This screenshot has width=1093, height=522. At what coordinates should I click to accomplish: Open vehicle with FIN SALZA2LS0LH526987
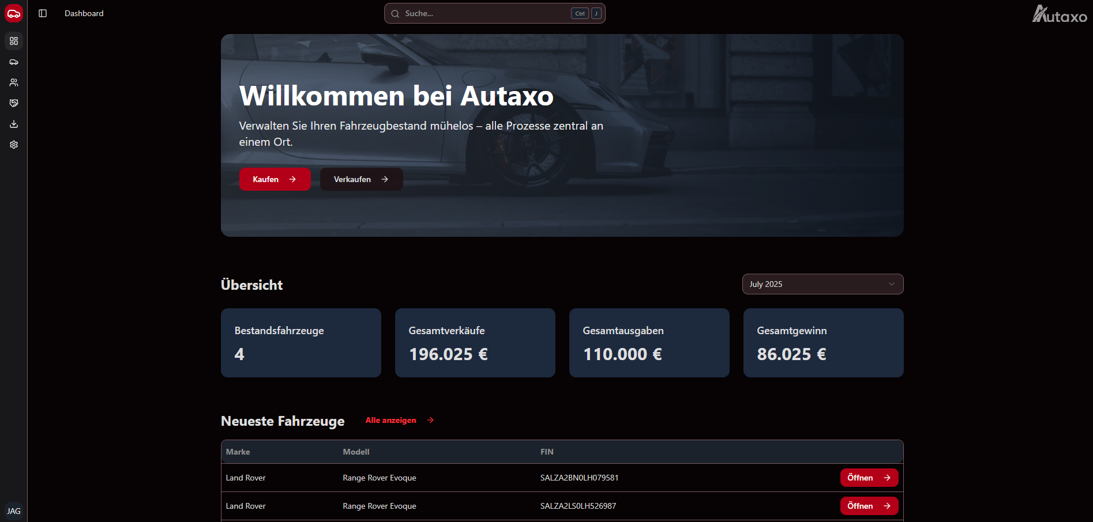[x=869, y=506]
